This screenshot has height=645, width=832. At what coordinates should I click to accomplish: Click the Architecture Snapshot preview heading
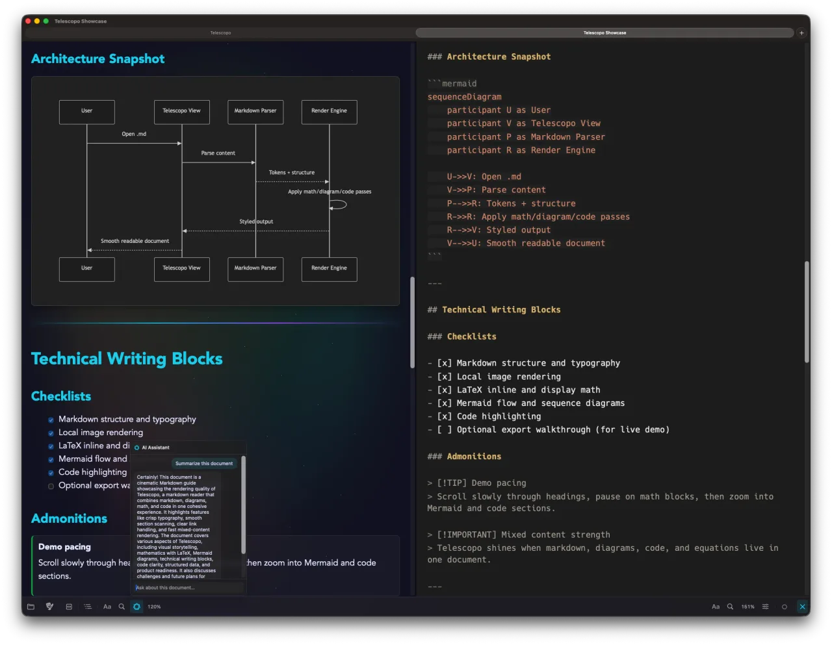click(x=97, y=59)
